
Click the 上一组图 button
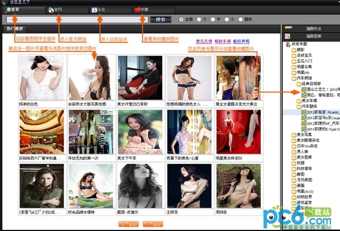click(x=129, y=224)
